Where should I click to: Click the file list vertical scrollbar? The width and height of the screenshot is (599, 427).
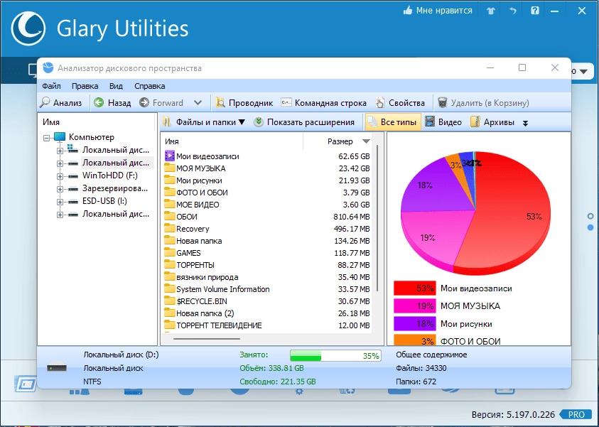(377, 217)
